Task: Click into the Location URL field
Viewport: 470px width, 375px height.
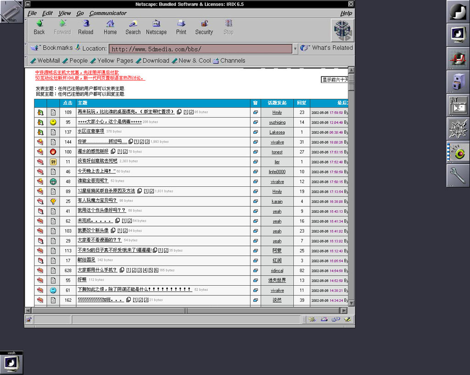Action: (x=200, y=49)
